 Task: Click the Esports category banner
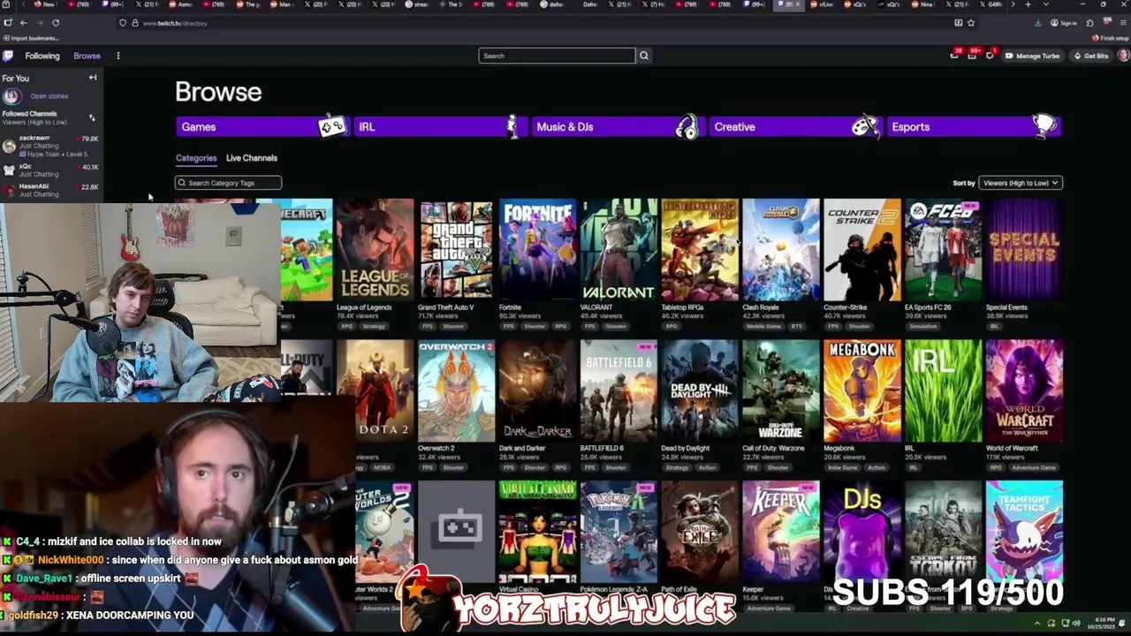pos(973,127)
